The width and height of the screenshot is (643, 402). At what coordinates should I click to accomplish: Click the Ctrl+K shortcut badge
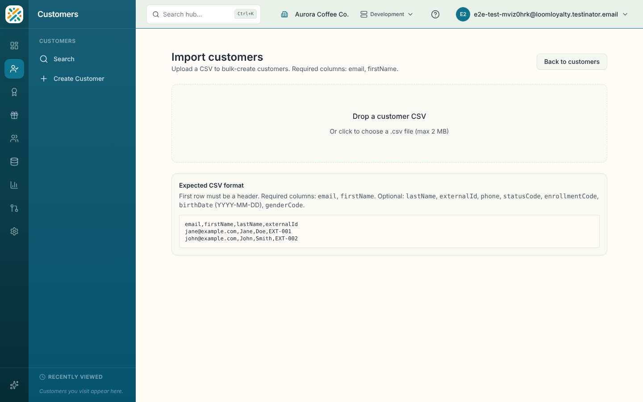pyautogui.click(x=246, y=14)
